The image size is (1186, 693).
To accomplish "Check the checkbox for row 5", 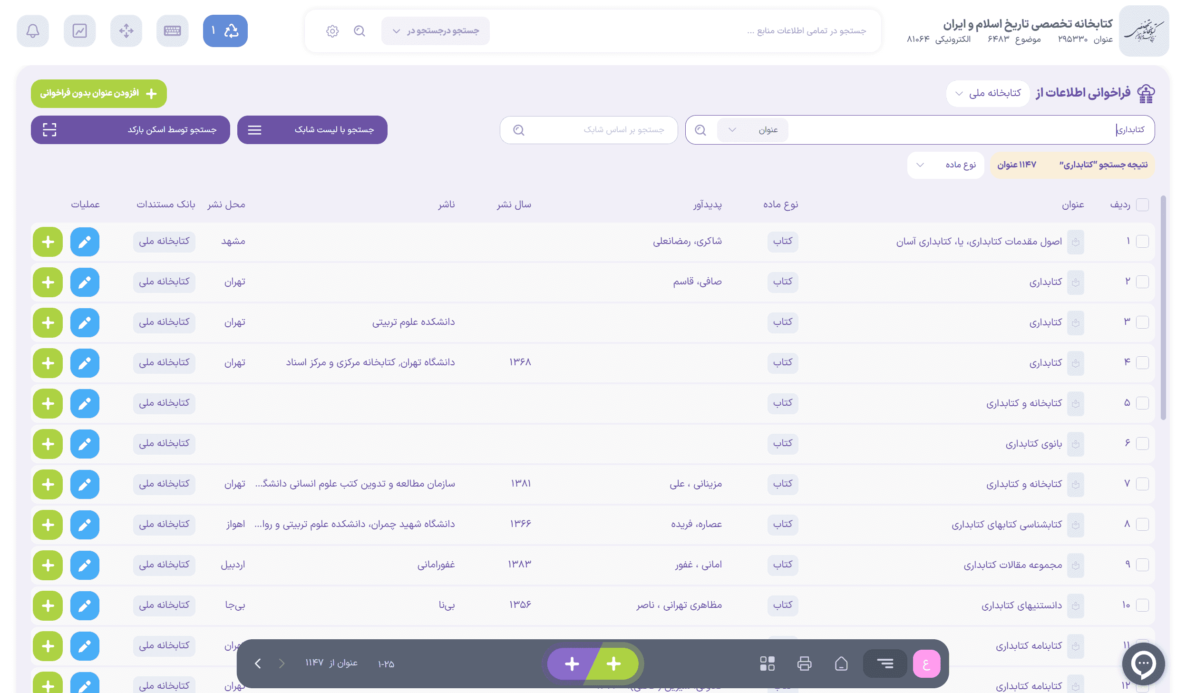I will click(1142, 403).
